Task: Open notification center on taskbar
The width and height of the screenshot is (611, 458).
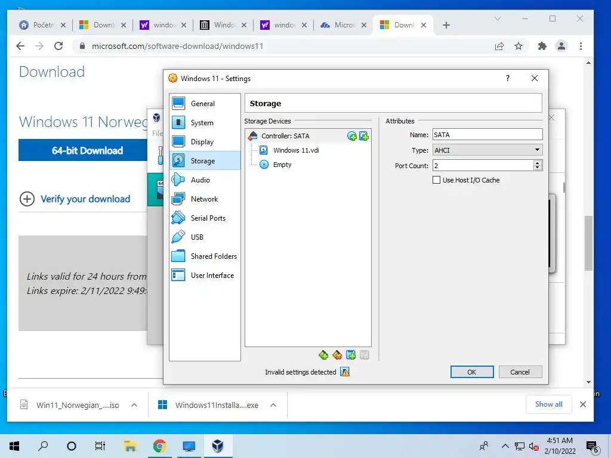Action: pyautogui.click(x=593, y=447)
